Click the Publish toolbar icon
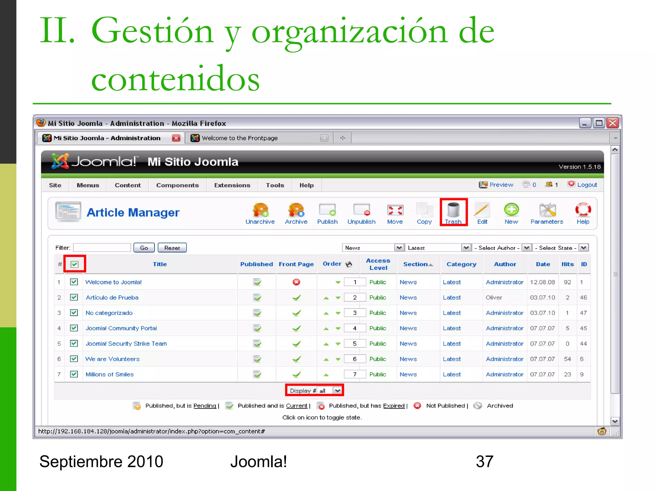Screen dimensions: 655x491 (327, 213)
